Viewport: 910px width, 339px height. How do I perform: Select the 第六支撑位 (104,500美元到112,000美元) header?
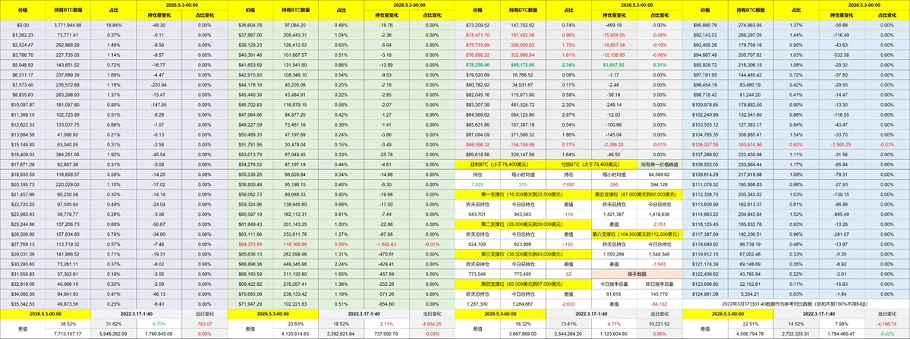tap(638, 234)
